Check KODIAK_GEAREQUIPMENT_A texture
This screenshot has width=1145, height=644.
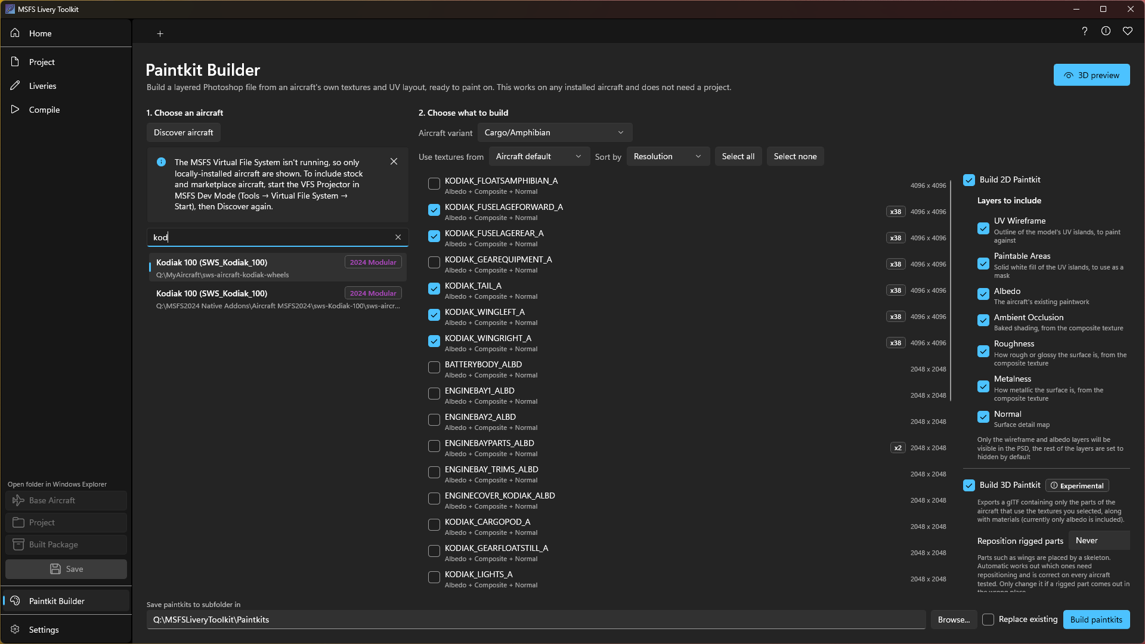434,262
